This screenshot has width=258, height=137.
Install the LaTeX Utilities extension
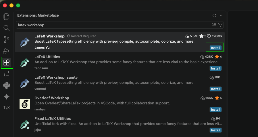point(215,68)
